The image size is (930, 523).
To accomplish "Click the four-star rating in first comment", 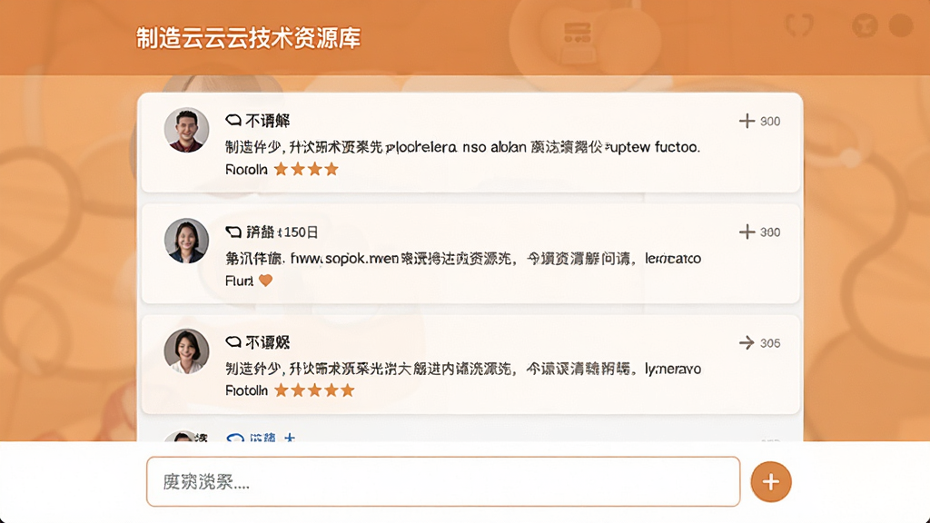I will [306, 170].
